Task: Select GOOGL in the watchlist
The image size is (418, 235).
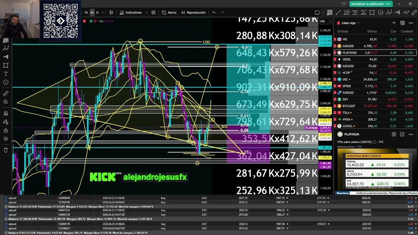Action: tap(375, 126)
